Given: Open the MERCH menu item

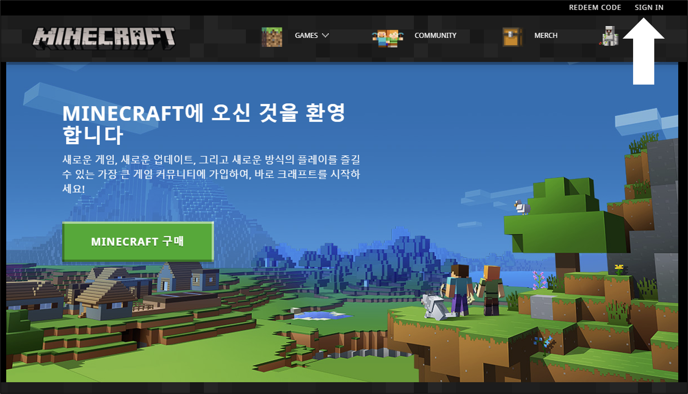Looking at the screenshot, I should pyautogui.click(x=546, y=35).
